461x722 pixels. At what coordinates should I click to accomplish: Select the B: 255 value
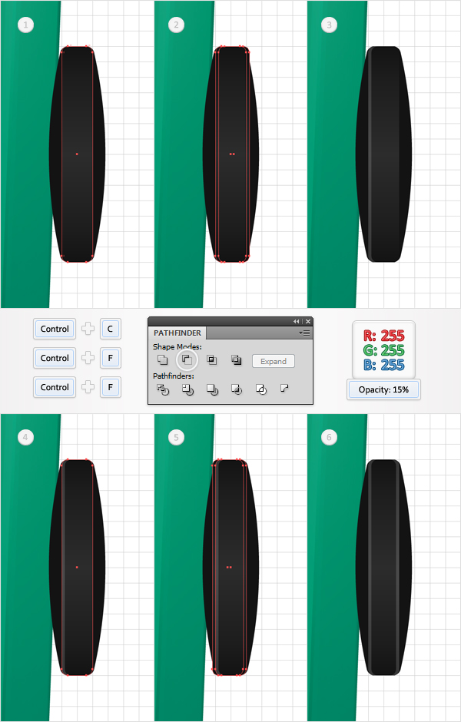point(383,365)
